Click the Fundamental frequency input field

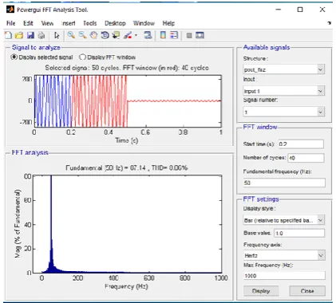click(x=284, y=183)
